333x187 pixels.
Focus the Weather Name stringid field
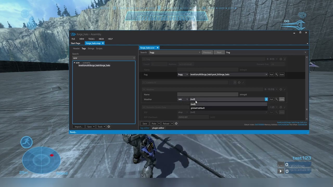(x=208, y=95)
